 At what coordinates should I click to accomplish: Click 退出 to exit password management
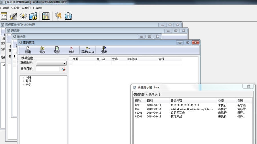[x=104, y=50]
